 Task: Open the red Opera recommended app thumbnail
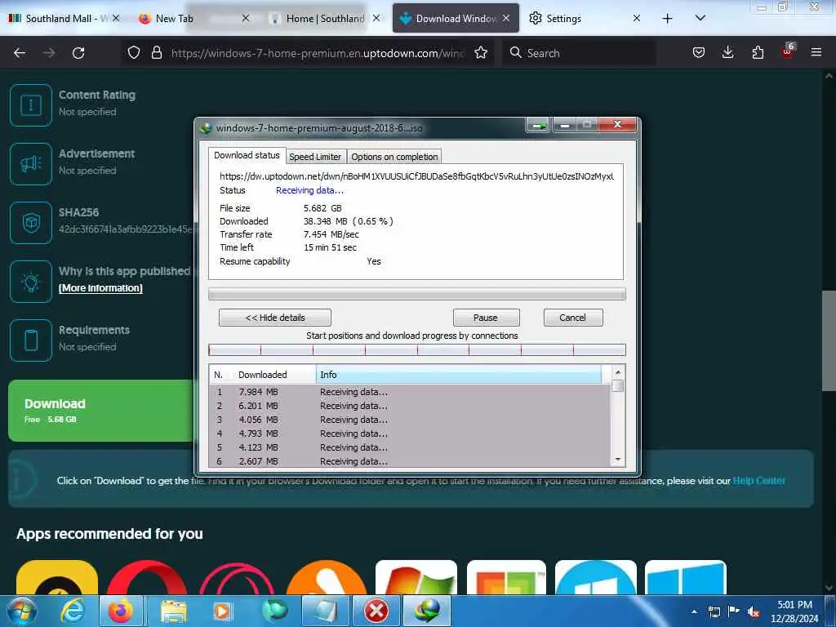147,577
